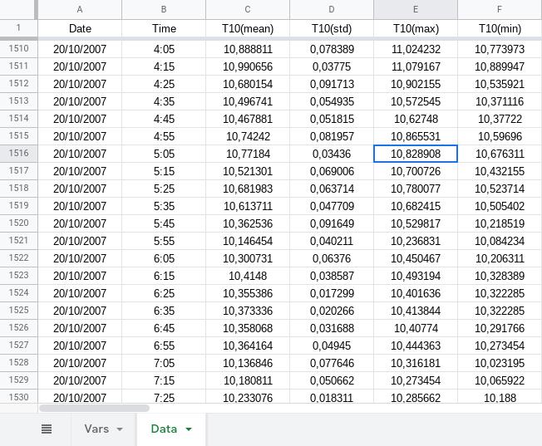Open the Vars tab dropdown arrow
This screenshot has height=446, width=542.
coord(120,429)
